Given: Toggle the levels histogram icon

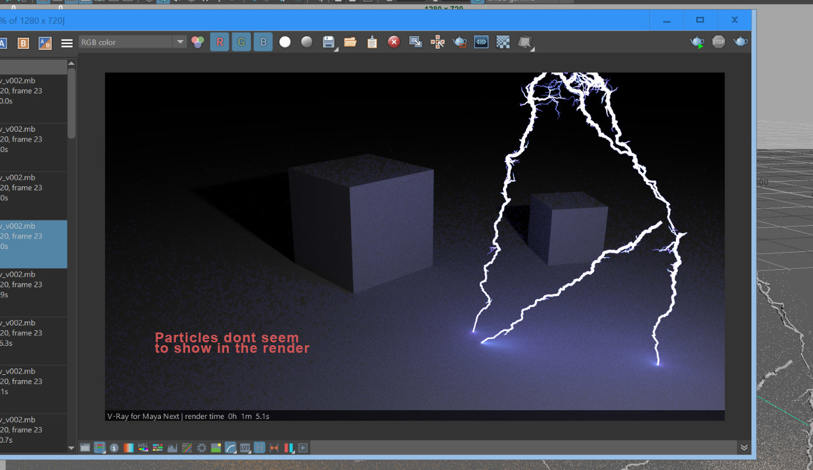Looking at the screenshot, I should 172,447.
